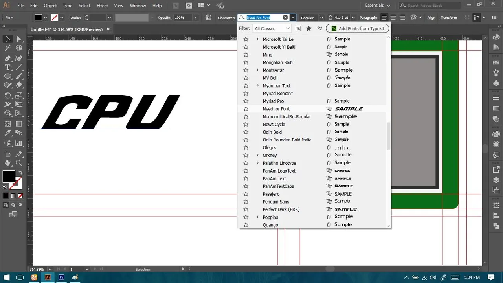Open the Window menu

pyautogui.click(x=138, y=6)
